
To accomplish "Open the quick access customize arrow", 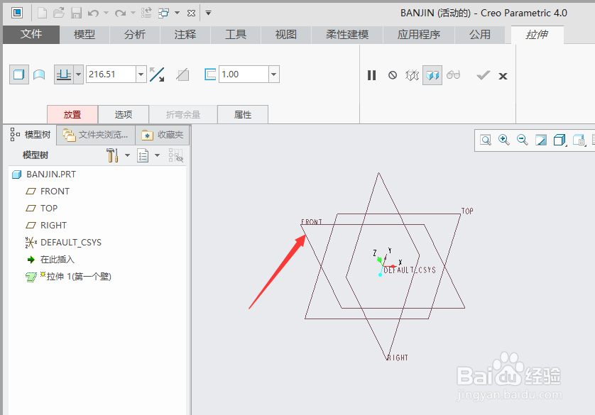I will click(x=208, y=13).
